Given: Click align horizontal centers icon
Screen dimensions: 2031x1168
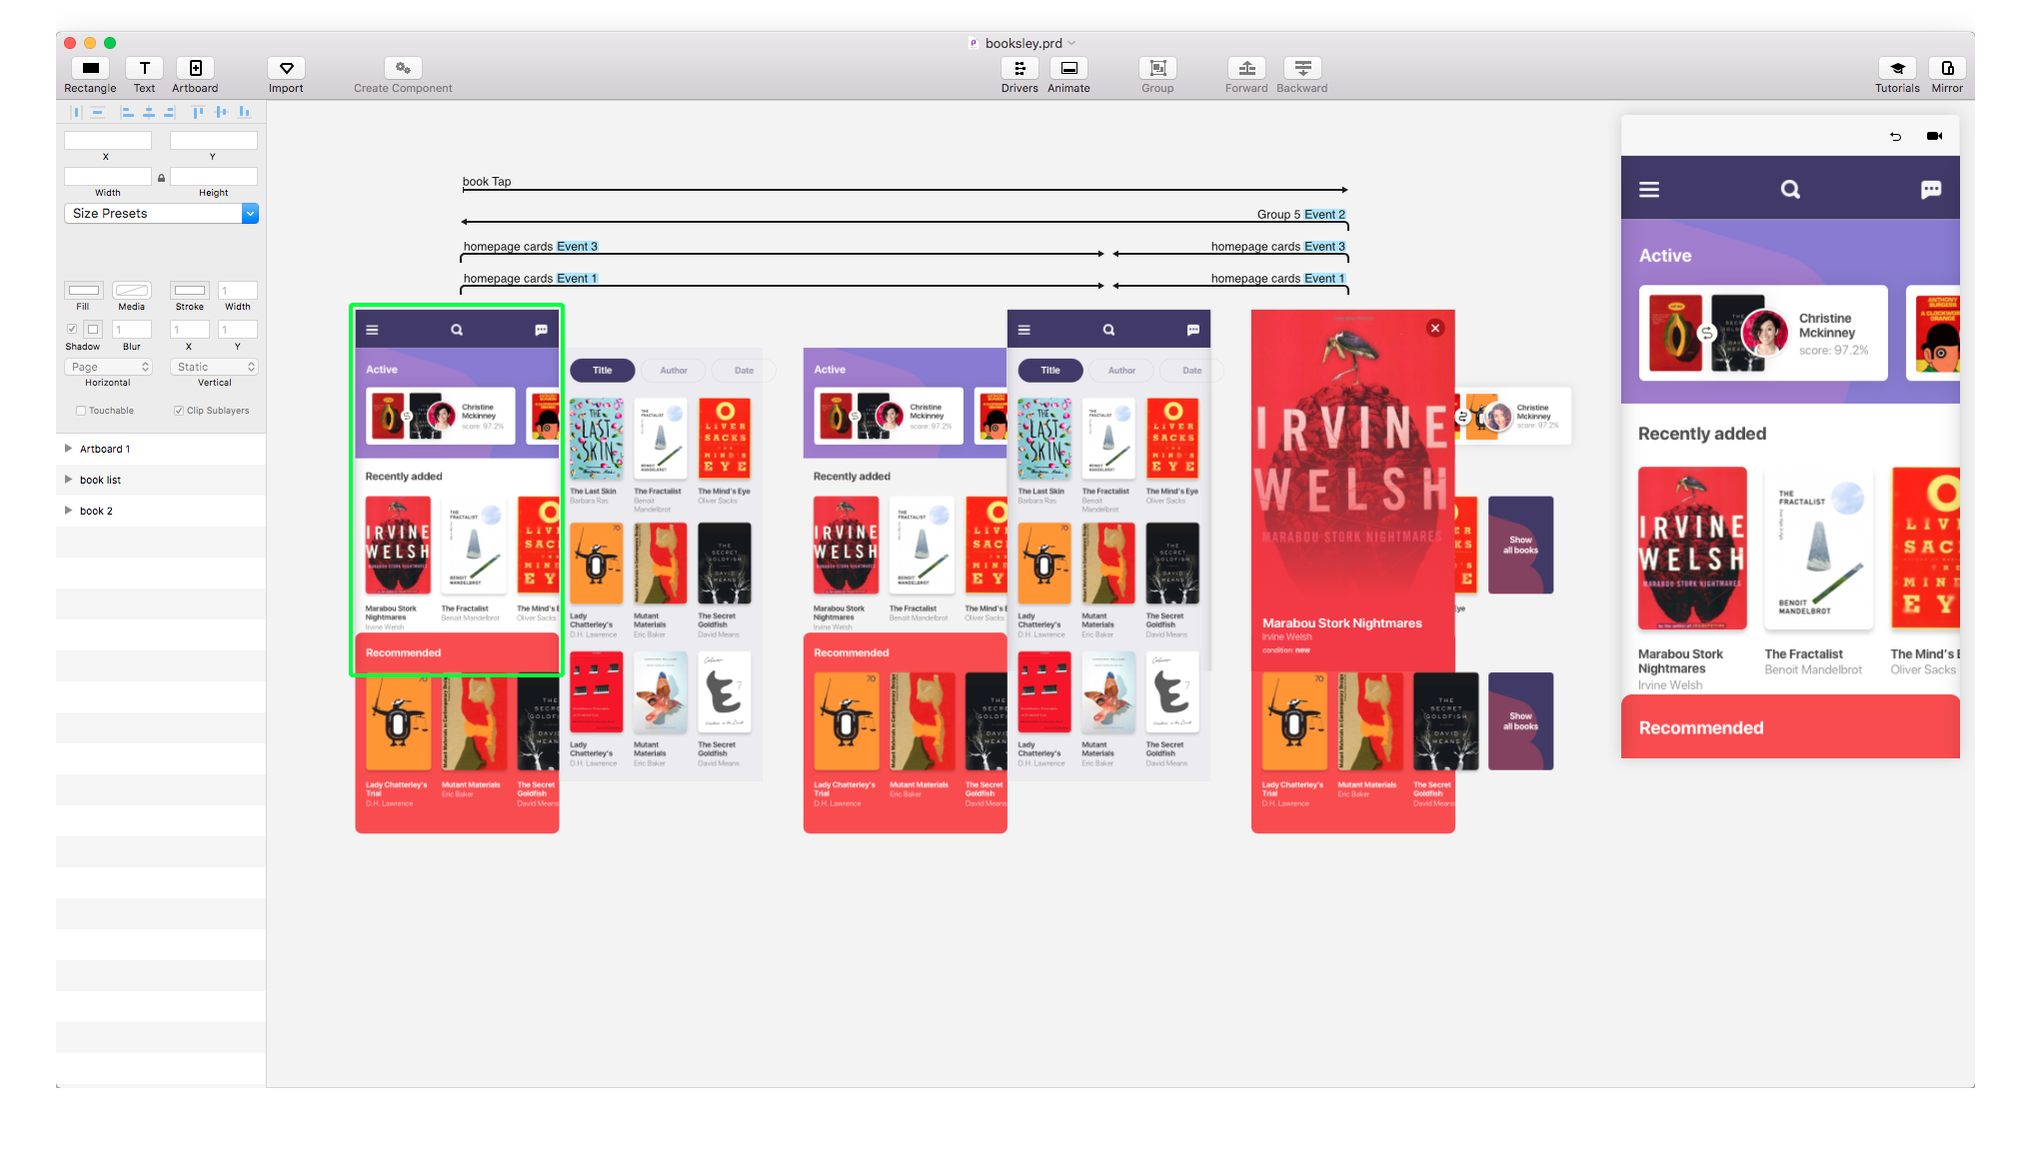Looking at the screenshot, I should [x=148, y=112].
